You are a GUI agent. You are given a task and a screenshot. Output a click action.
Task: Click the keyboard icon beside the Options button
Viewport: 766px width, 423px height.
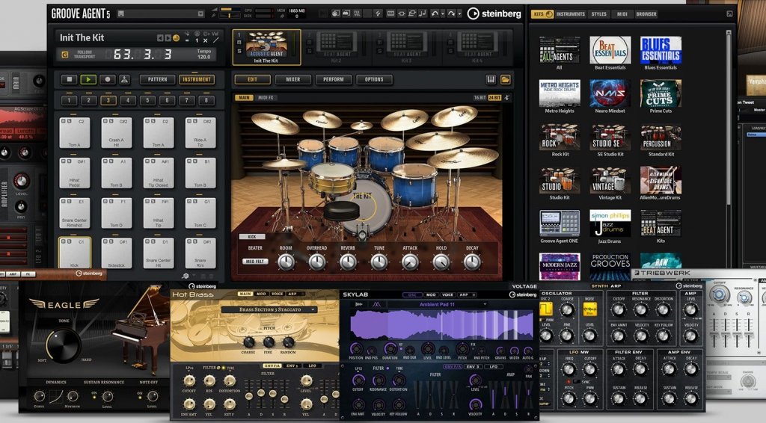[491, 79]
